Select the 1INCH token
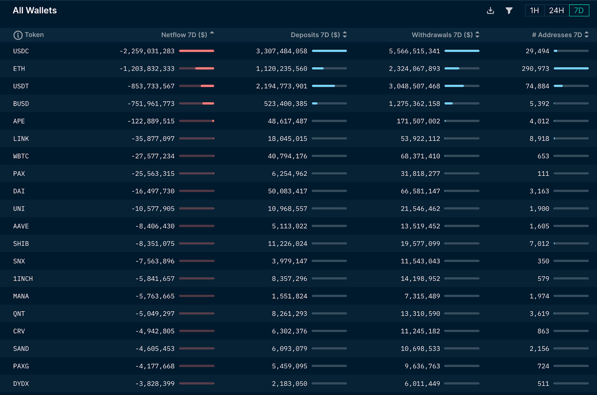This screenshot has height=395, width=597. 23,279
